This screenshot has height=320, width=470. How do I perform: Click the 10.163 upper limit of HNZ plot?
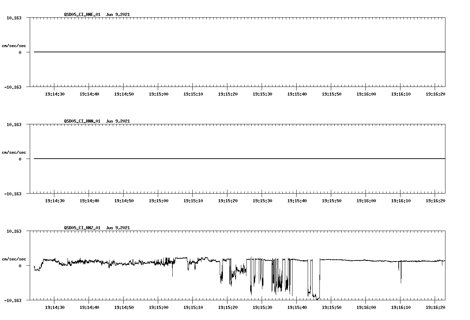14,231
